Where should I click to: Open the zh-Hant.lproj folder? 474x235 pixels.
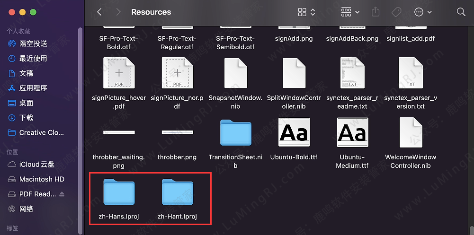[x=177, y=191]
